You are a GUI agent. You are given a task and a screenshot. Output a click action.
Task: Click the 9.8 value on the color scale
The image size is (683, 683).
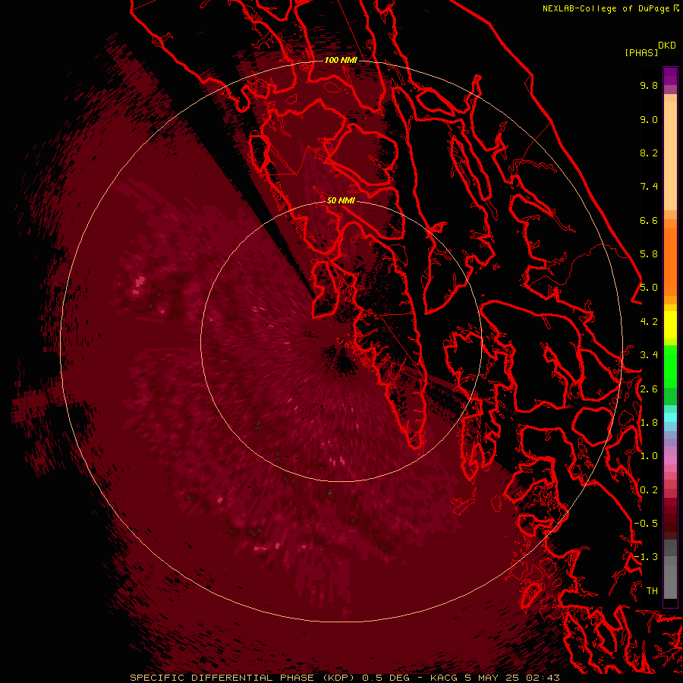pos(649,85)
